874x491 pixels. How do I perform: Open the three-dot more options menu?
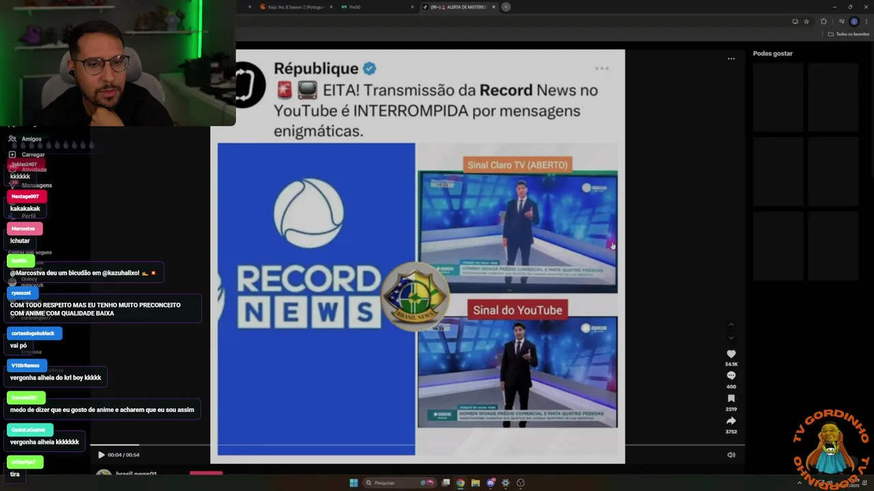click(731, 59)
